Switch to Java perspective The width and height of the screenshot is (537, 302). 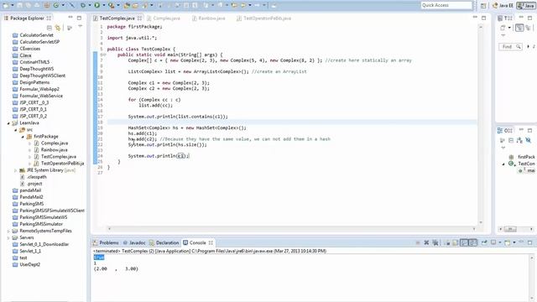point(526,6)
